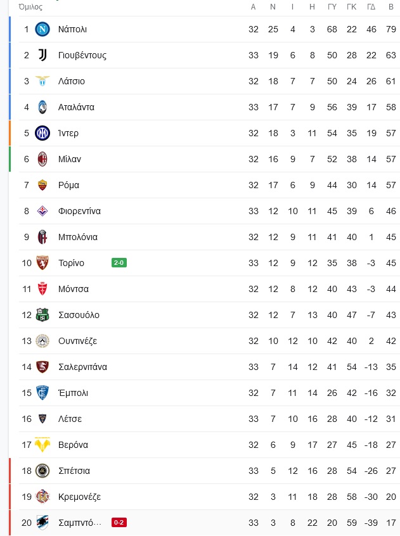Click the Fiorentina crest icon
Viewport: 400px width, 536px height.
42,211
